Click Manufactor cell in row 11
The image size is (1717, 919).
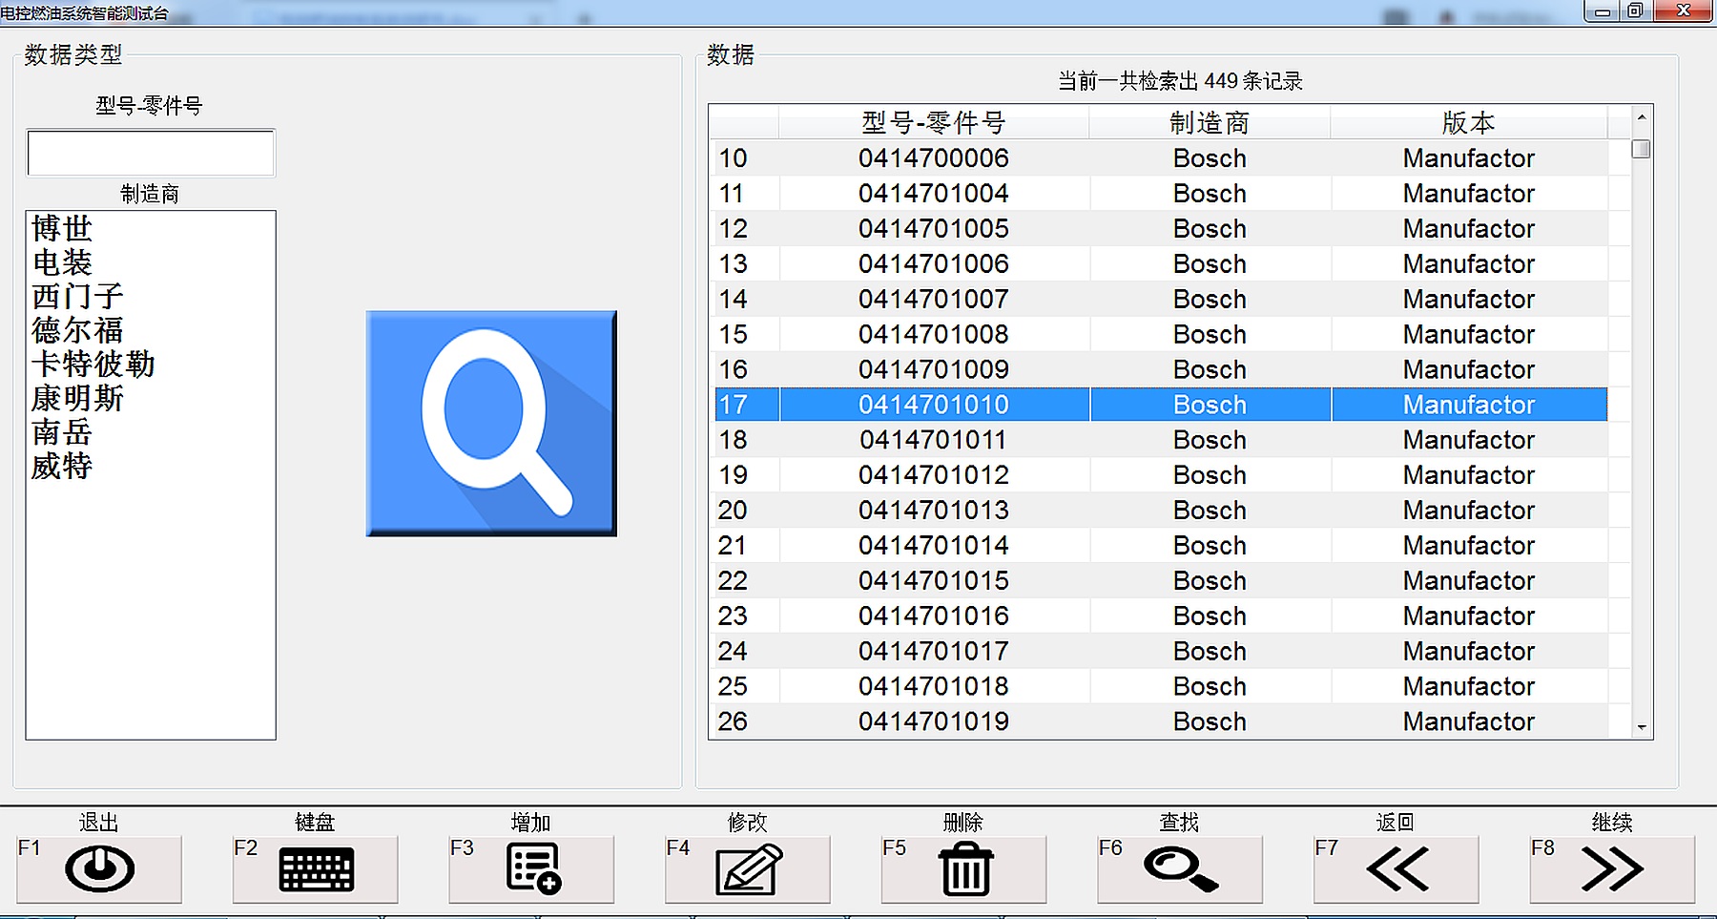[x=1469, y=194]
